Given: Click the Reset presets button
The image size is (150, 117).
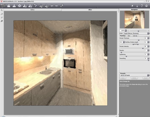Looking at the screenshot, I should tap(146, 78).
